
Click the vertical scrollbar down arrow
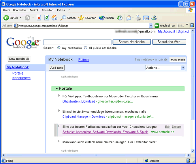point(193,151)
